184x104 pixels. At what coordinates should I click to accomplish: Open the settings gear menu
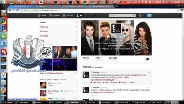tap(141, 16)
